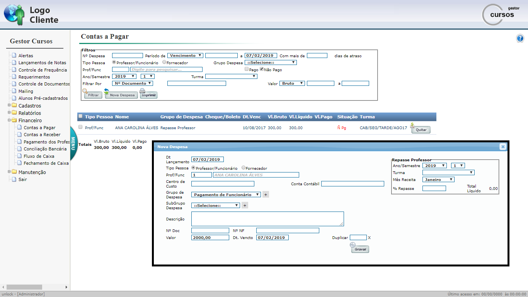
Task: Open Contas a Receber
Action: (x=42, y=135)
